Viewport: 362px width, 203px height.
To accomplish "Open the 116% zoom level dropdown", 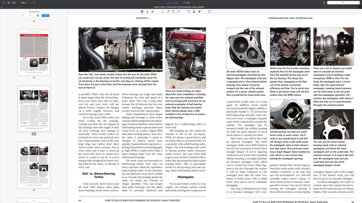I will coord(24,3).
